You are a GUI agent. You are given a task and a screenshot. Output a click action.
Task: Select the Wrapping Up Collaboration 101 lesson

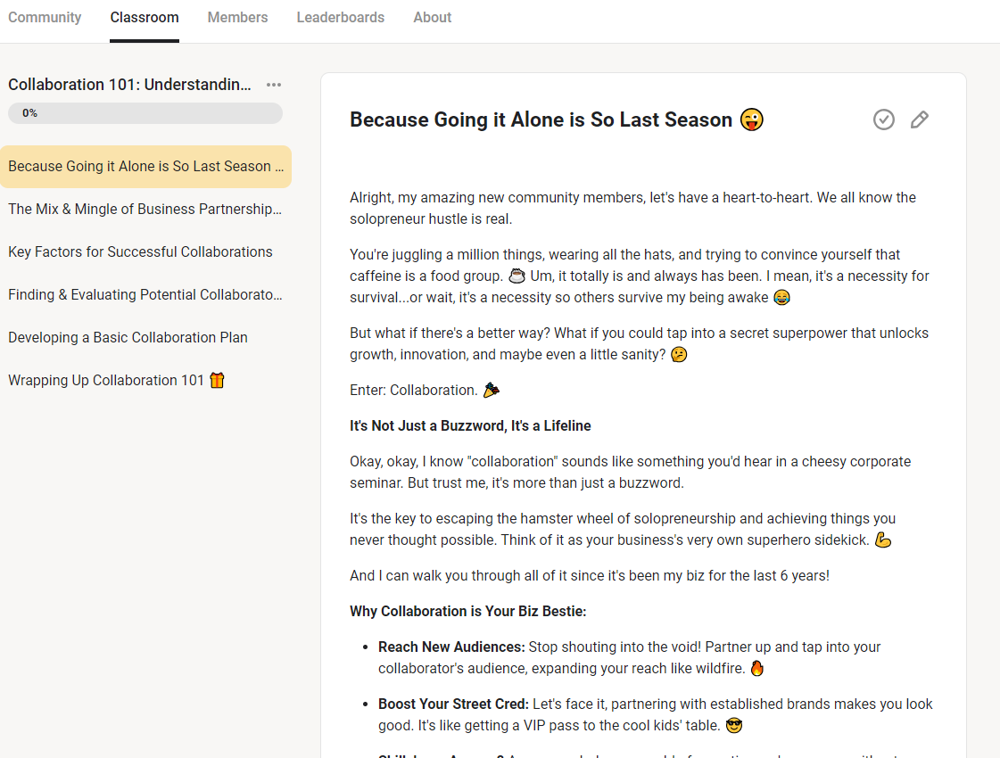click(x=106, y=380)
